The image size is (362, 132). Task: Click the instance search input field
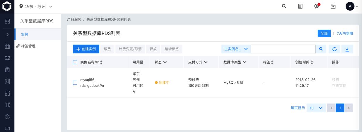click(x=283, y=49)
